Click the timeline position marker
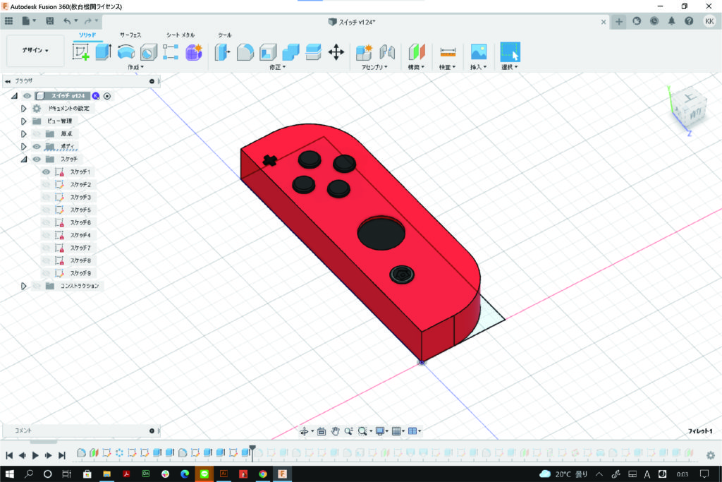 252,449
